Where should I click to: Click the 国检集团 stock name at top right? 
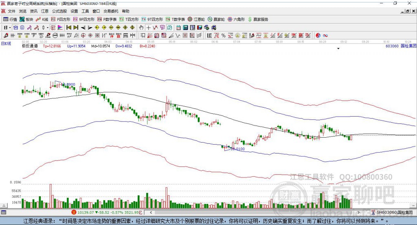click(x=408, y=46)
